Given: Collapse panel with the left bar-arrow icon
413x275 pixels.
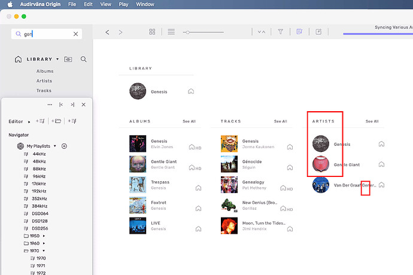Looking at the screenshot, I should pyautogui.click(x=61, y=105).
